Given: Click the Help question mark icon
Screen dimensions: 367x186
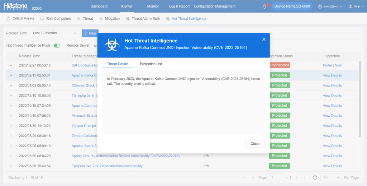Looking at the screenshot, I should (x=351, y=6).
